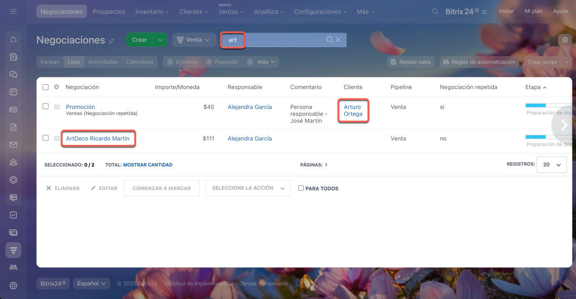Open the calendar sidebar icon

pyautogui.click(x=13, y=92)
